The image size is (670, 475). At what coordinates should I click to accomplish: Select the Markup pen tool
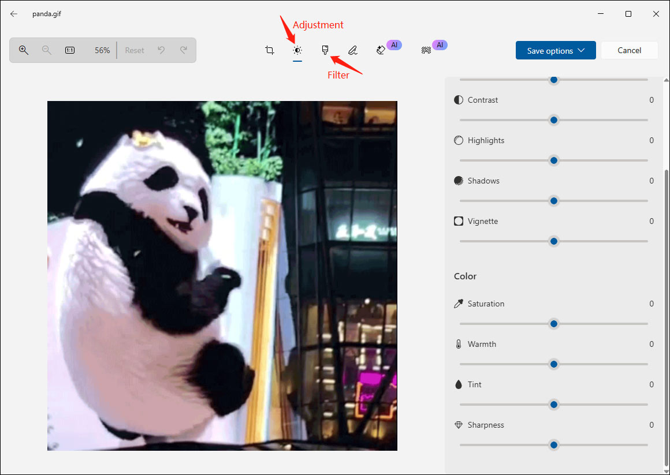(x=352, y=50)
